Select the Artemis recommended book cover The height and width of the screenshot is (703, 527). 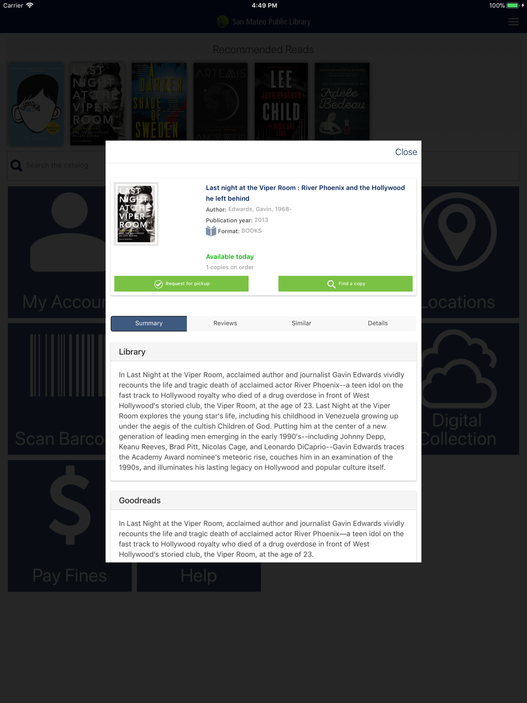pyautogui.click(x=220, y=102)
